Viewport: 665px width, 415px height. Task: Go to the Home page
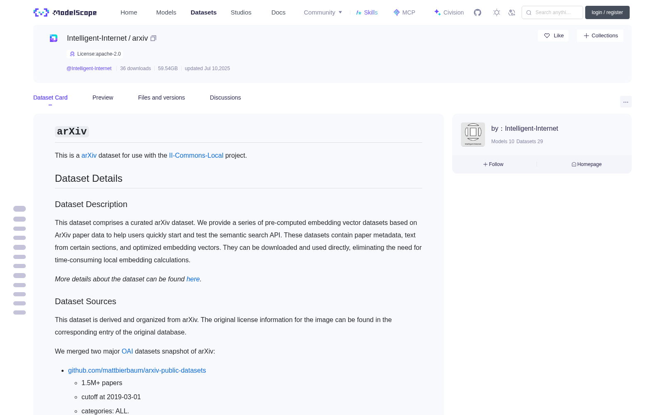(x=129, y=12)
